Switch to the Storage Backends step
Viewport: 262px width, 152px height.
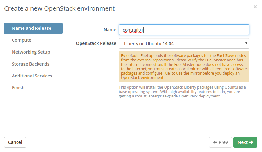[x=31, y=64]
